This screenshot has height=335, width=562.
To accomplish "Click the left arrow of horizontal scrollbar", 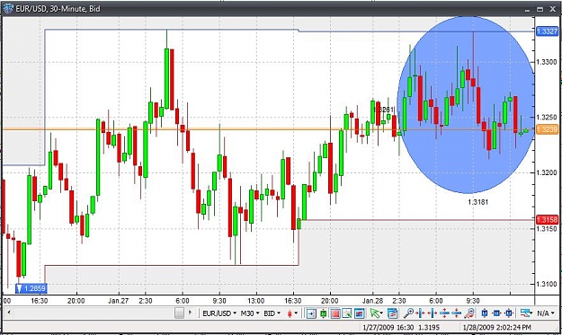I will coord(9,313).
